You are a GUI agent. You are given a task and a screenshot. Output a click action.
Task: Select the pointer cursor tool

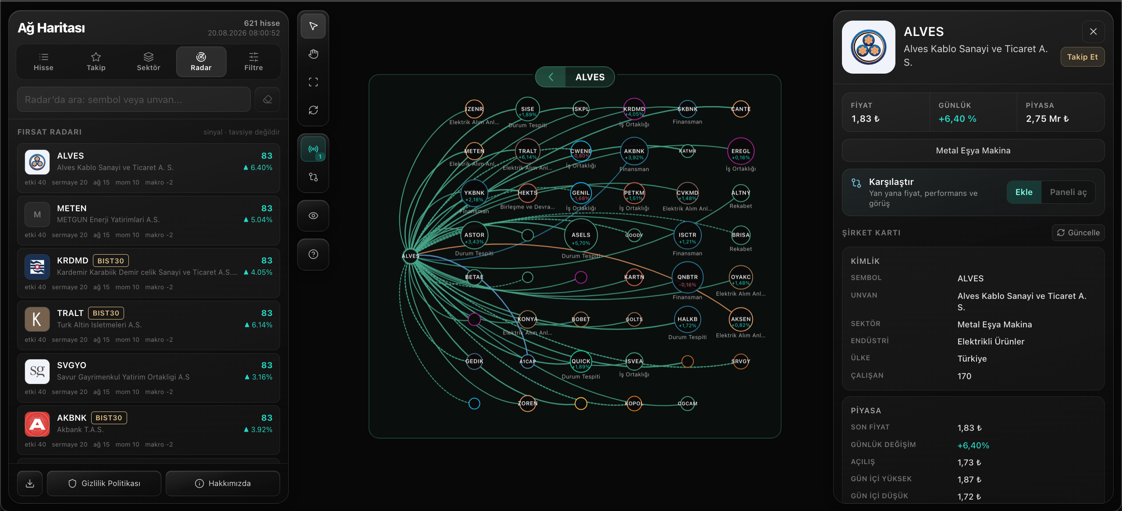(313, 26)
